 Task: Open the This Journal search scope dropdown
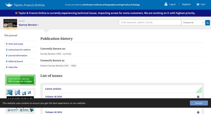(193, 23)
